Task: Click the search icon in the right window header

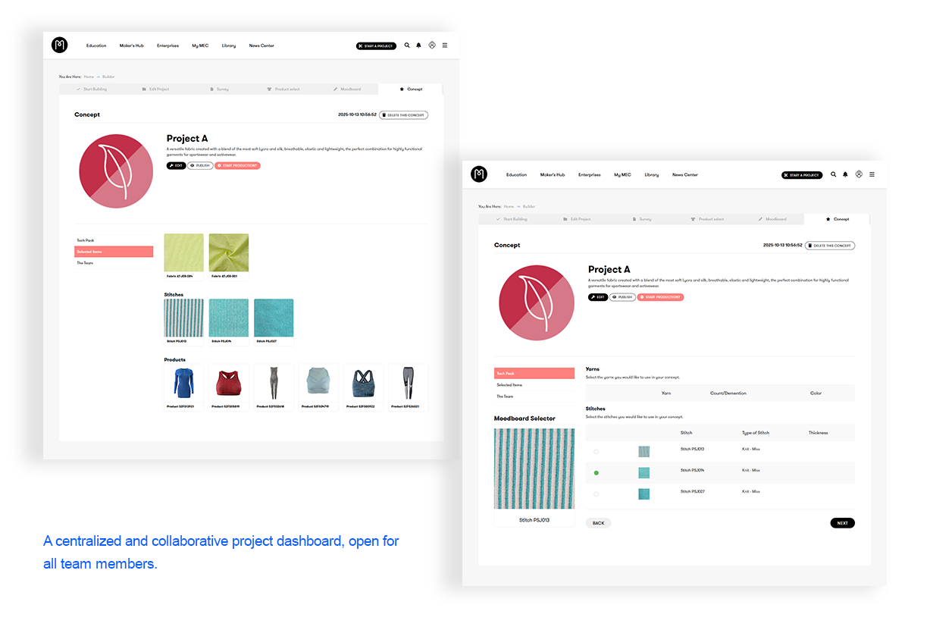Action: click(834, 174)
